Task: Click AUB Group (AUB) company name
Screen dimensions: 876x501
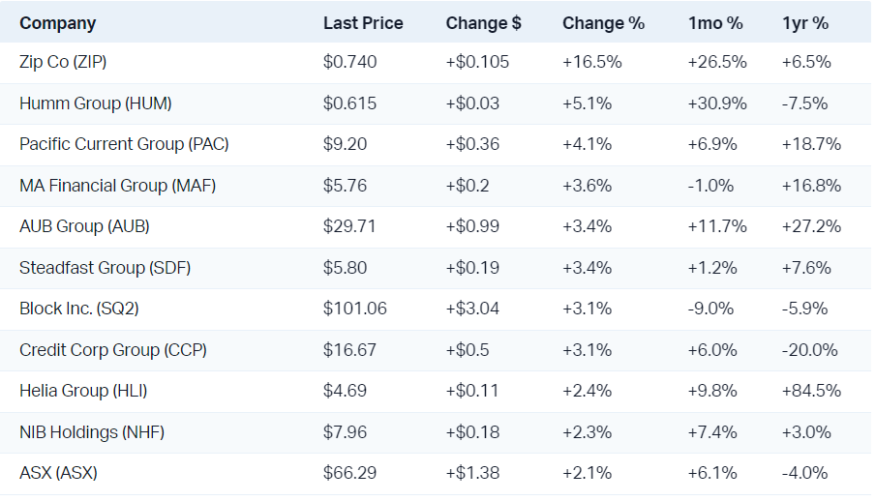Action: tap(84, 226)
